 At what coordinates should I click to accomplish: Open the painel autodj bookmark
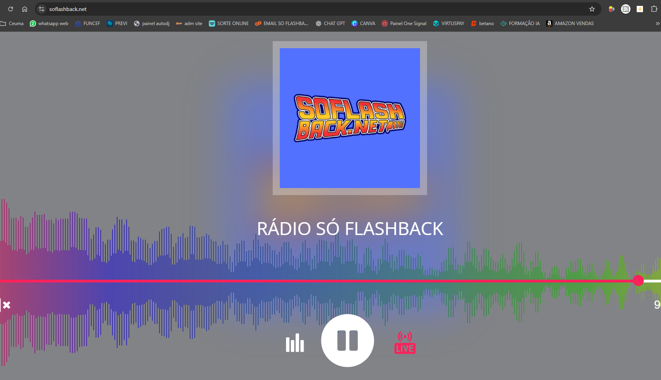coord(152,24)
